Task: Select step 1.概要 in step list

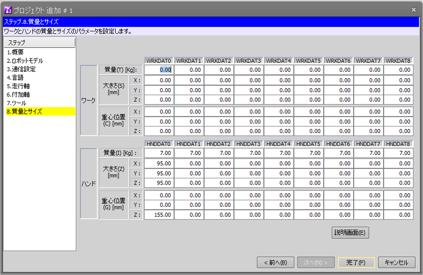Action: (15, 52)
